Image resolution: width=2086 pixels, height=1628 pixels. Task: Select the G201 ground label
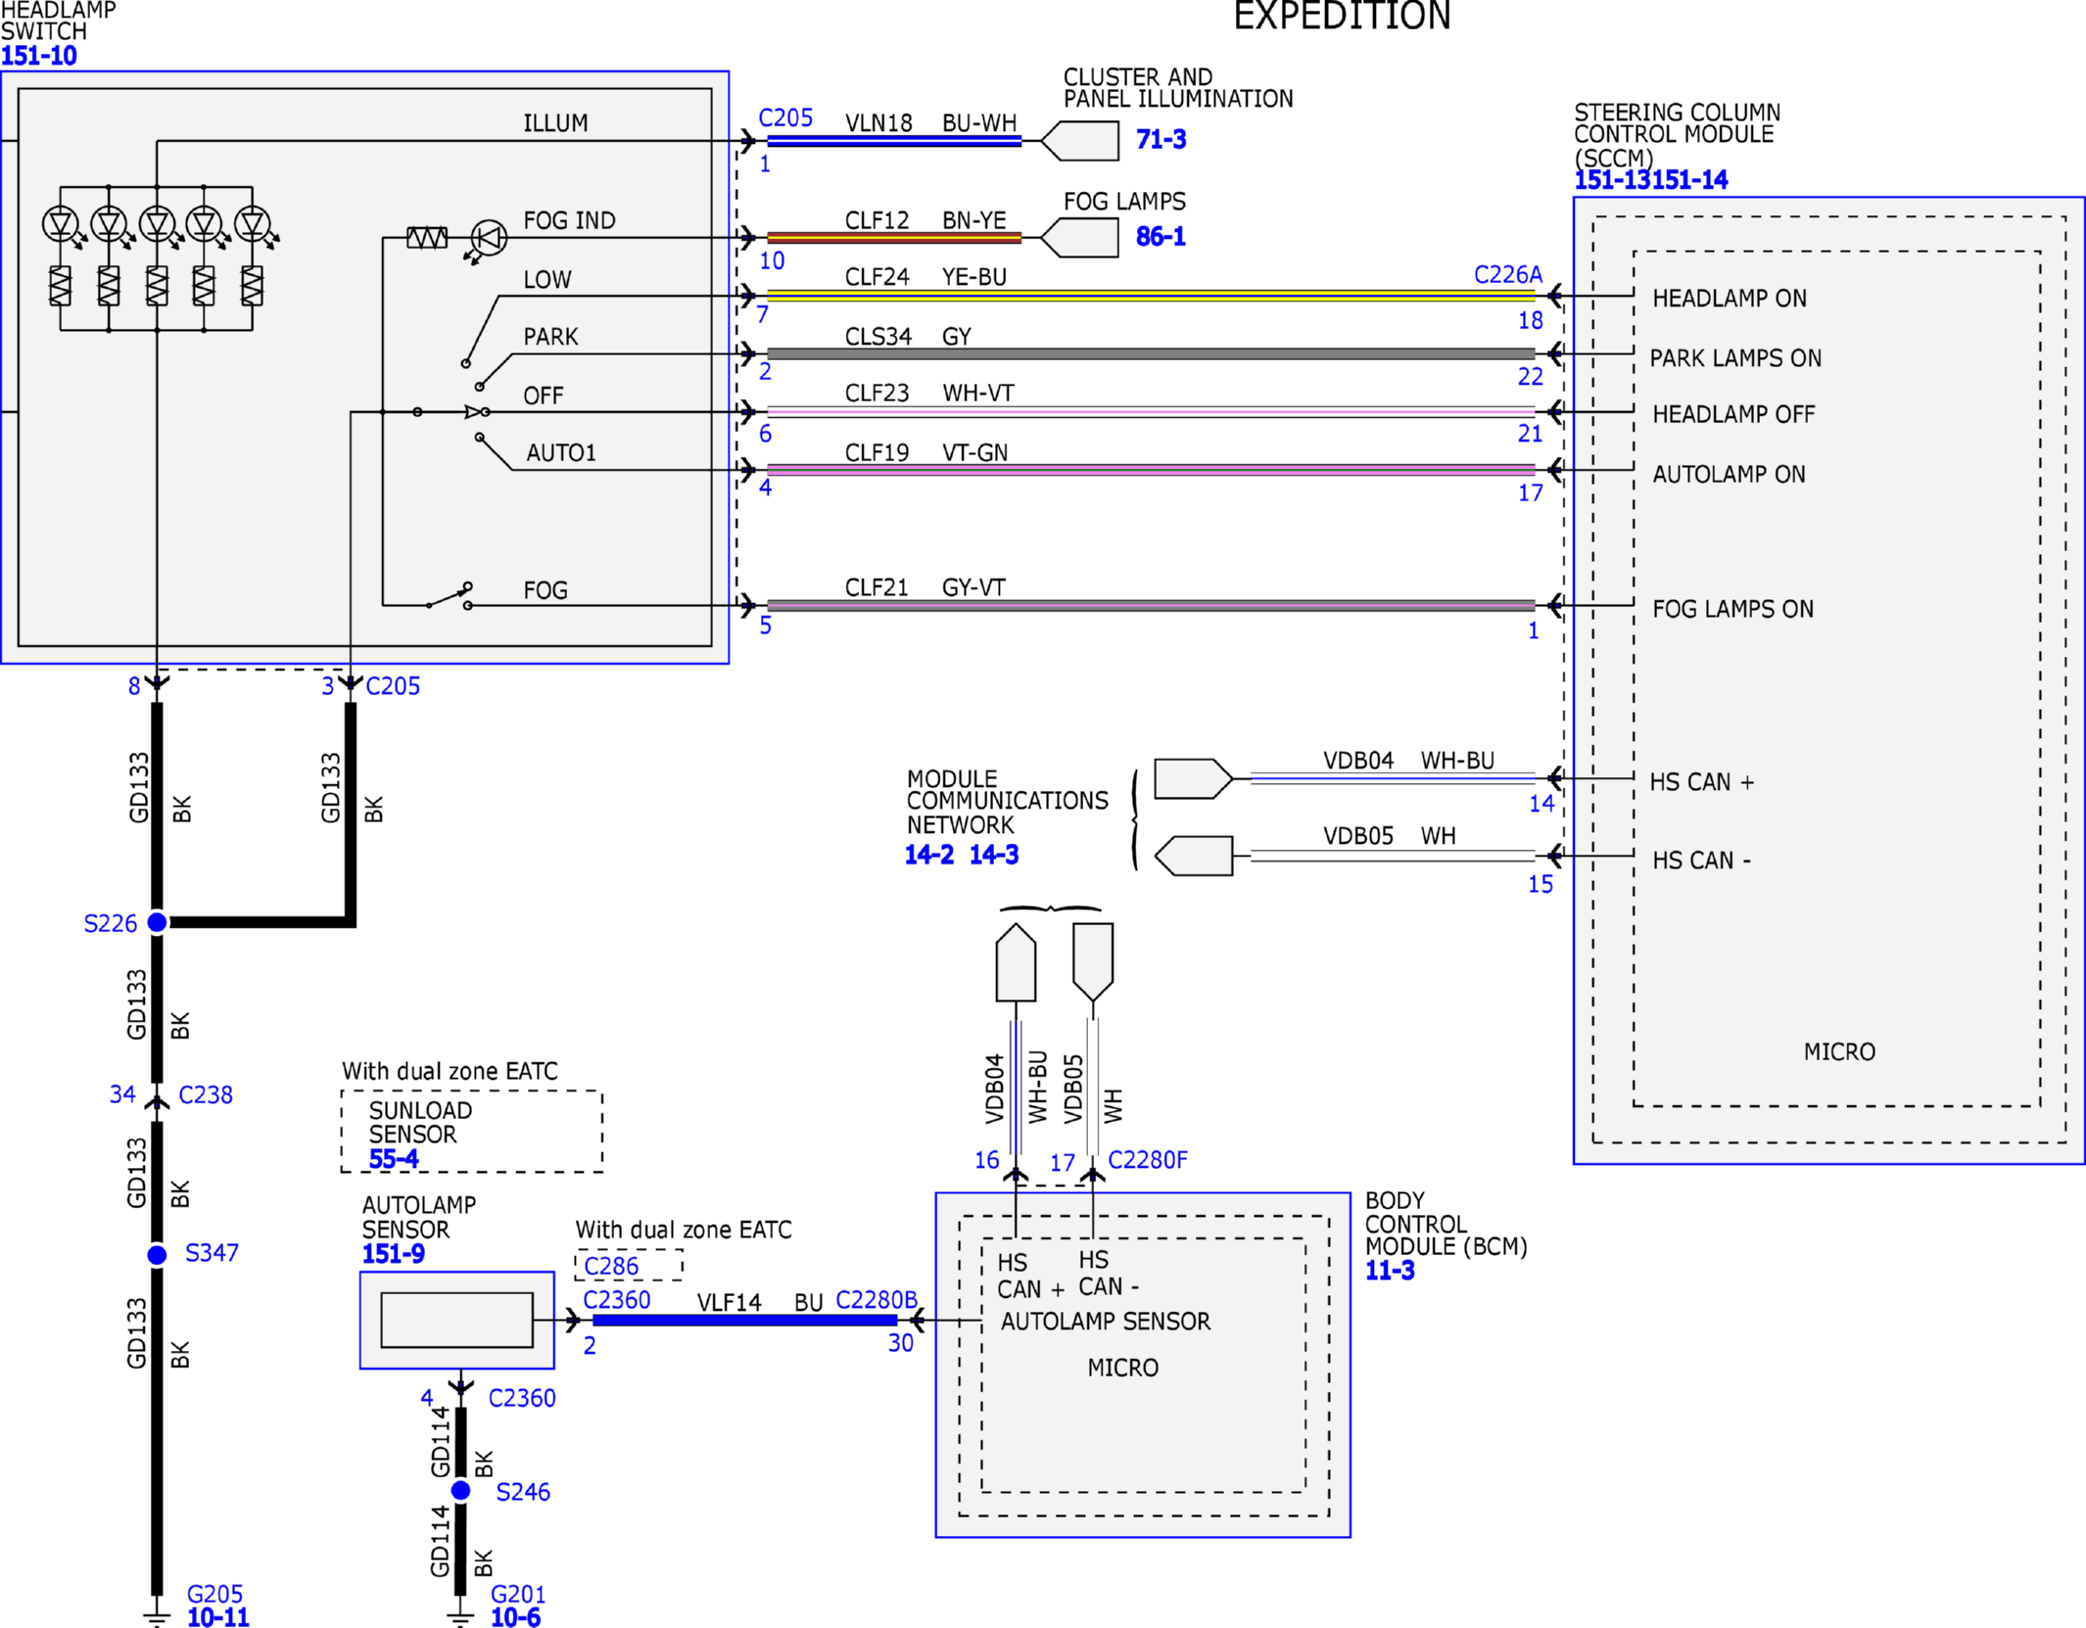pos(518,1594)
